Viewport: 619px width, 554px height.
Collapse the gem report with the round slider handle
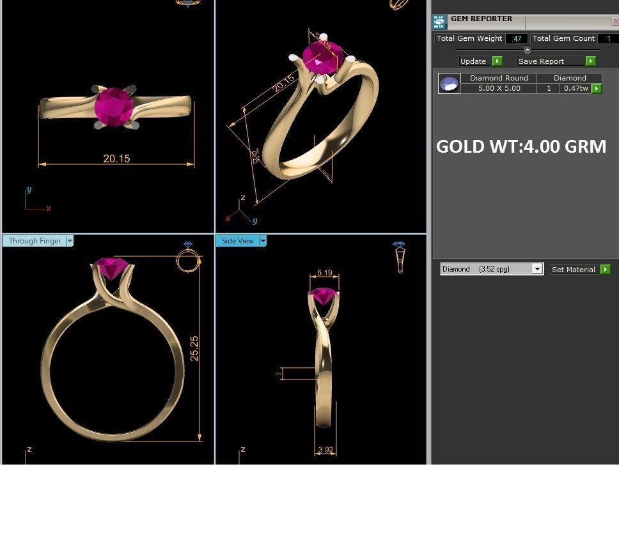[x=527, y=50]
